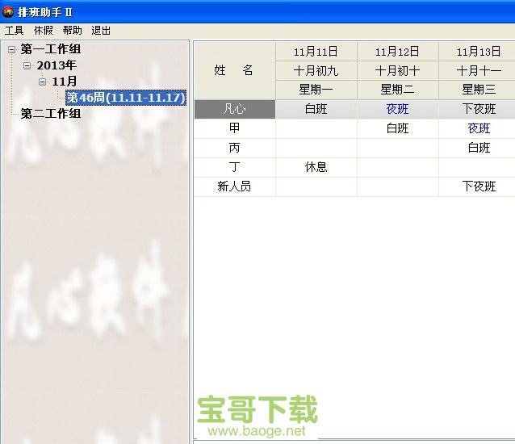
Task: Click 甲's 夜班 cell on 11月13日
Action: click(477, 128)
